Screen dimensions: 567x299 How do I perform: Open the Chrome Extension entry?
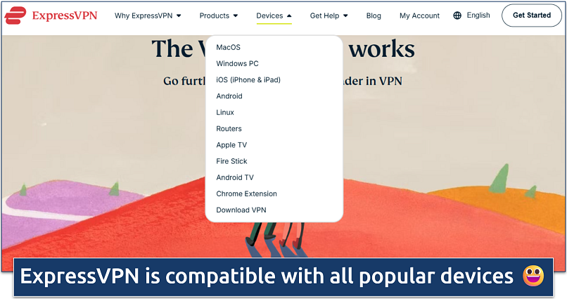click(246, 193)
